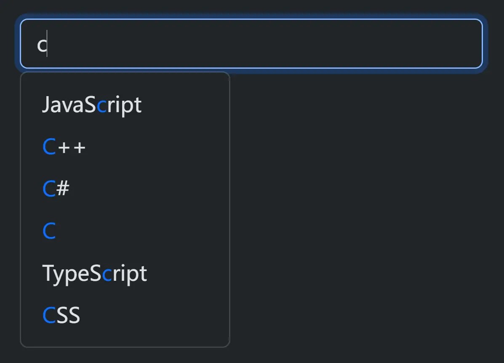Click the blue 'C' of C#
The height and width of the screenshot is (363, 504).
49,188
